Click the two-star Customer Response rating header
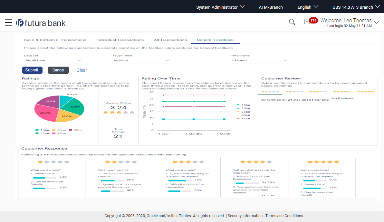Viewport: 384px width, 222px height. [121, 162]
